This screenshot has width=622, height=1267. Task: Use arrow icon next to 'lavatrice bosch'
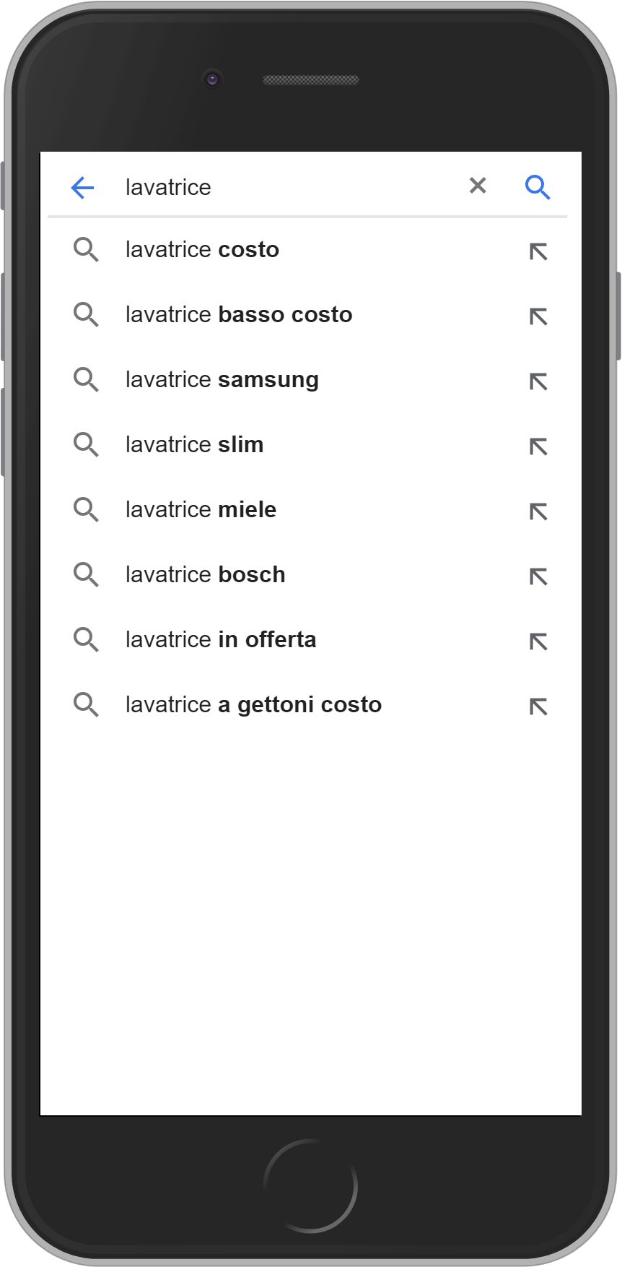[x=538, y=576]
